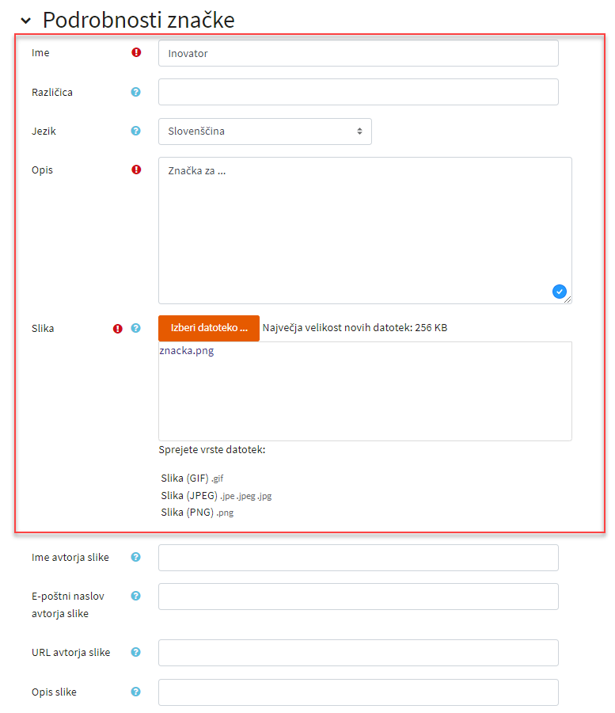615x713 pixels.
Task: Focus the E-poštni naslov avtorja slike input
Action: [359, 597]
